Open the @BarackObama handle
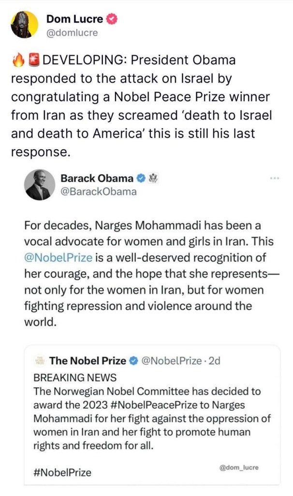The image size is (293, 496). (99, 192)
